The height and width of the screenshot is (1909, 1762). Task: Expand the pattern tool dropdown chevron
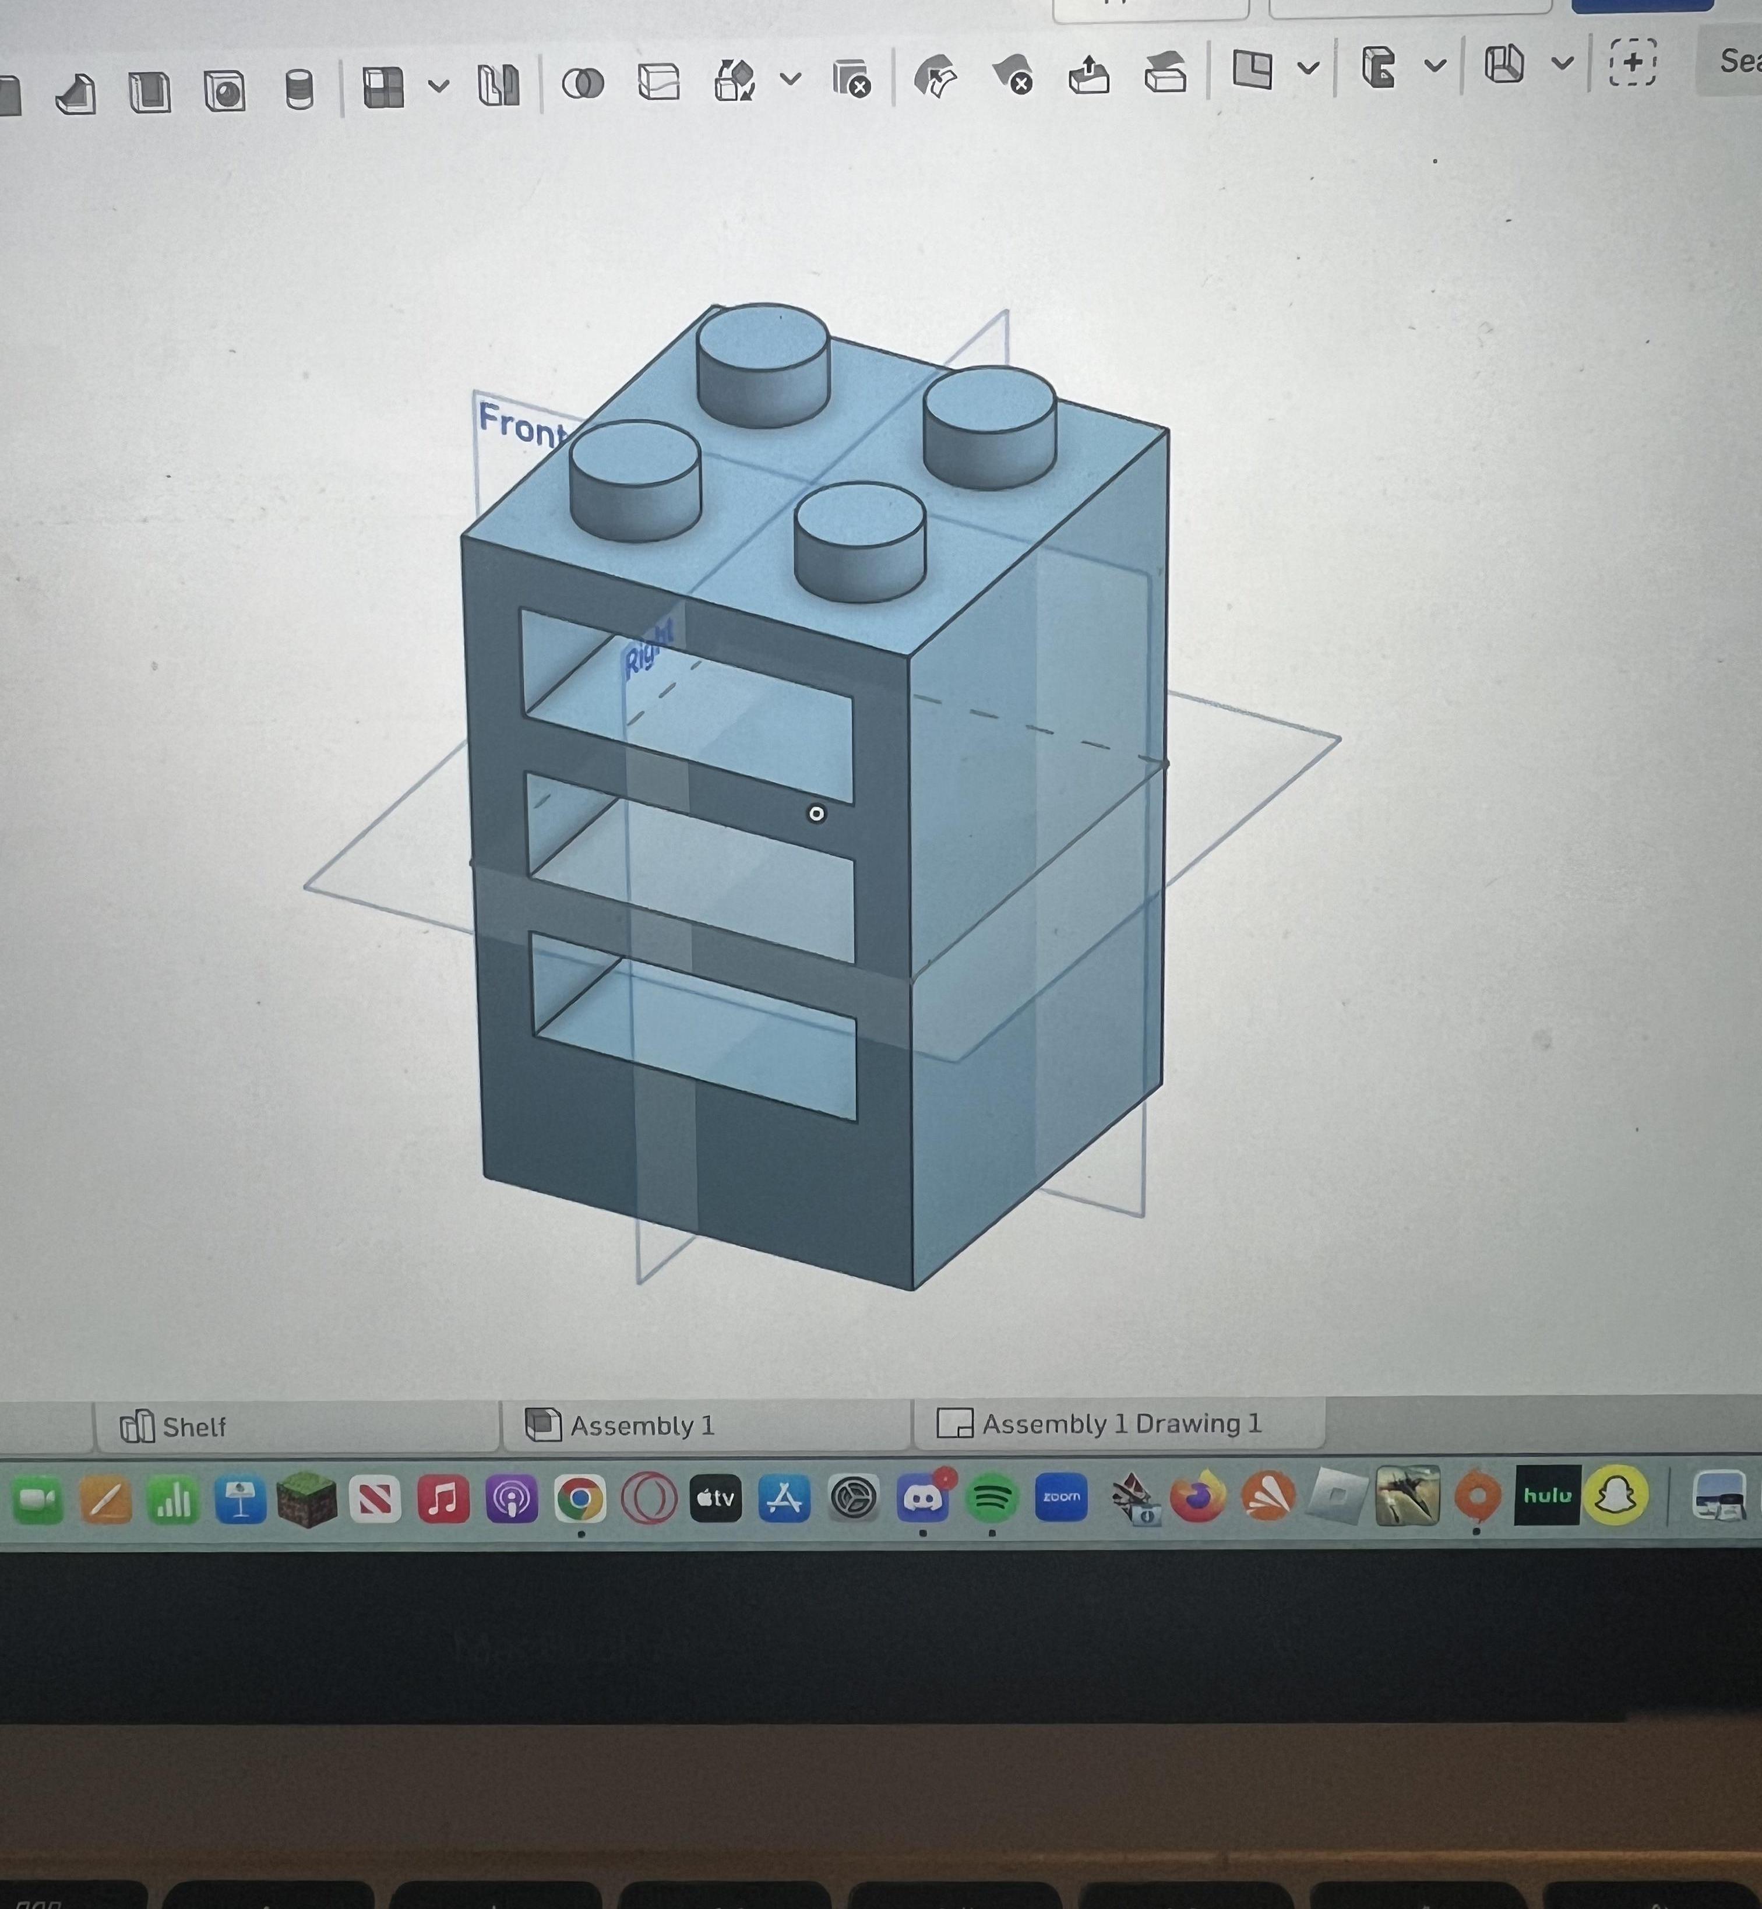[x=439, y=86]
